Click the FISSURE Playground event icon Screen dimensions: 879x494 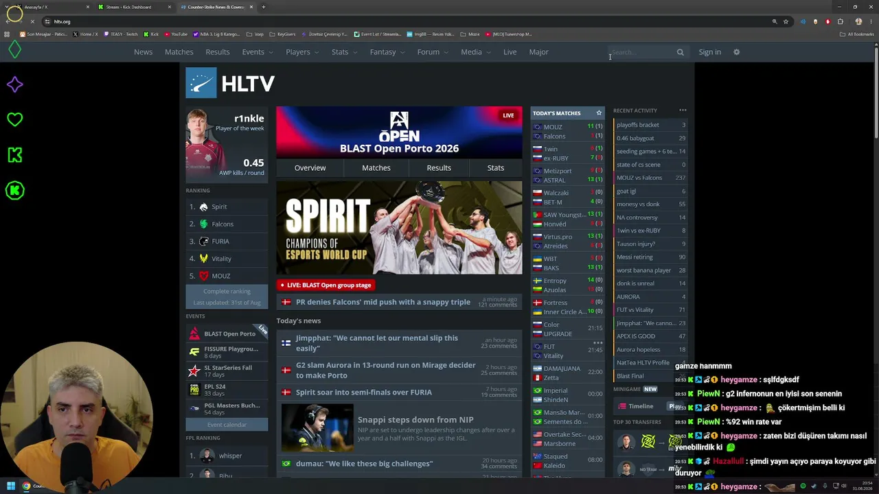[194, 353]
